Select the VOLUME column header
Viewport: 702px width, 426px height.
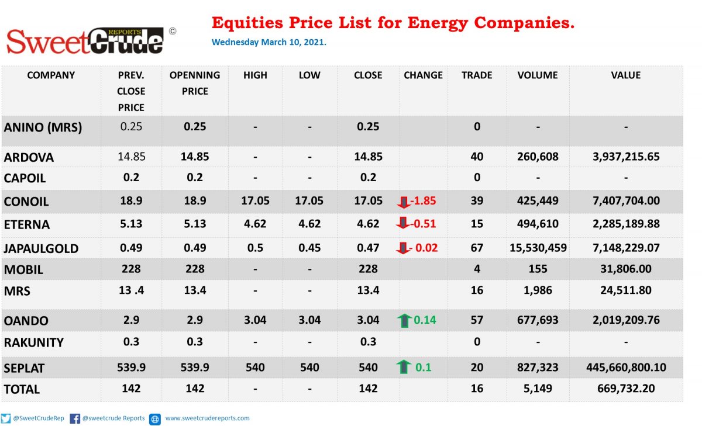coord(538,75)
